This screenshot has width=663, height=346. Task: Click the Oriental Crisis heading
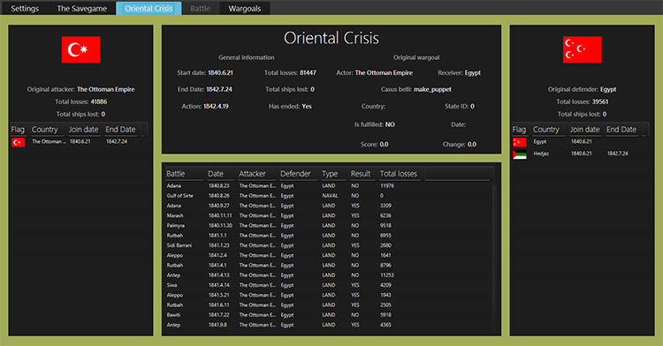[331, 38]
